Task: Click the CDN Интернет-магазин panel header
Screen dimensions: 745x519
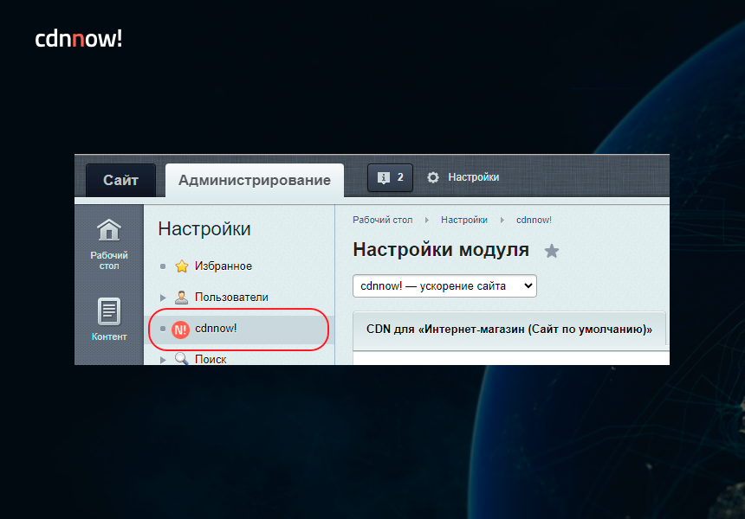Action: coord(509,330)
